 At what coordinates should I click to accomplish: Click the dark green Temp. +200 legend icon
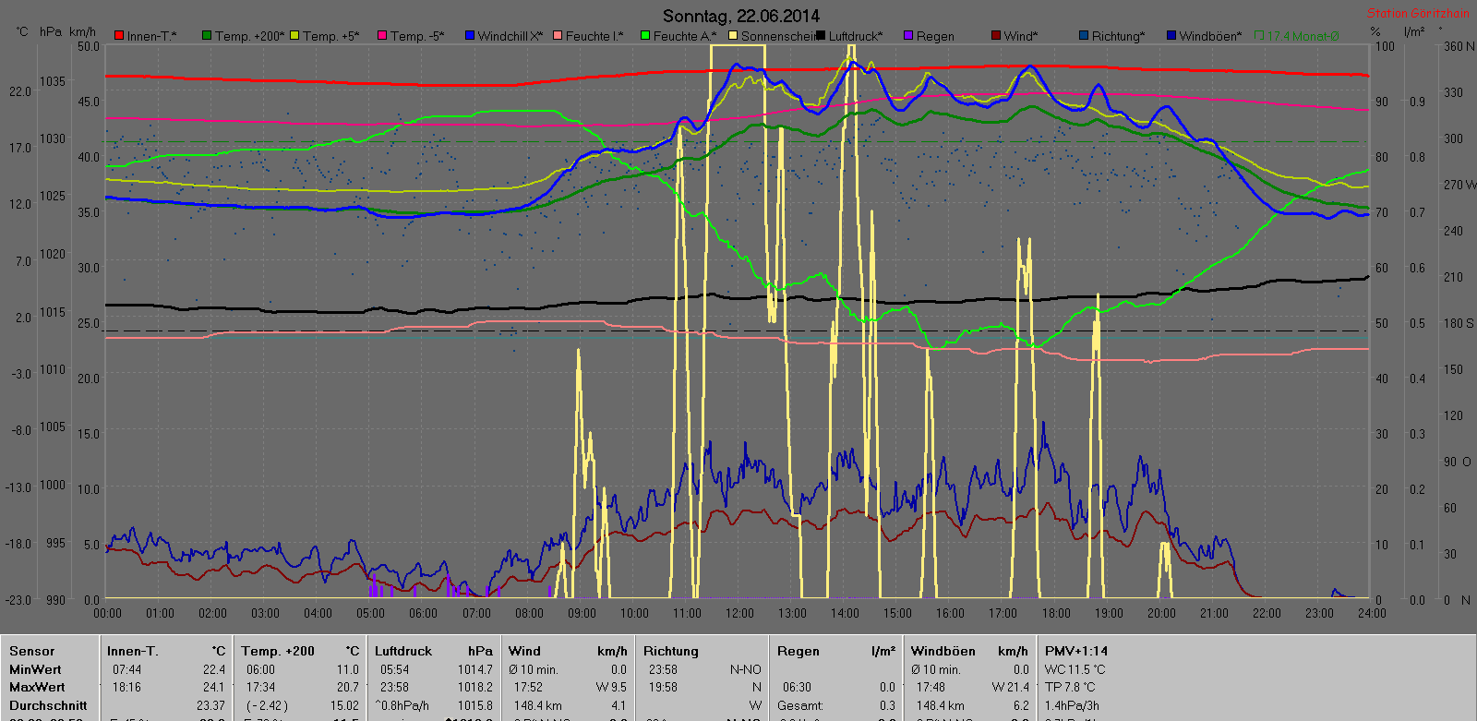[x=207, y=36]
